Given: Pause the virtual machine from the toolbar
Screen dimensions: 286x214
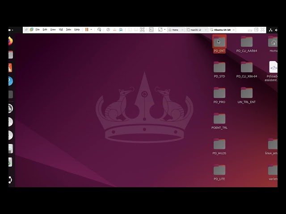Looking at the screenshot, I should pos(87,30).
